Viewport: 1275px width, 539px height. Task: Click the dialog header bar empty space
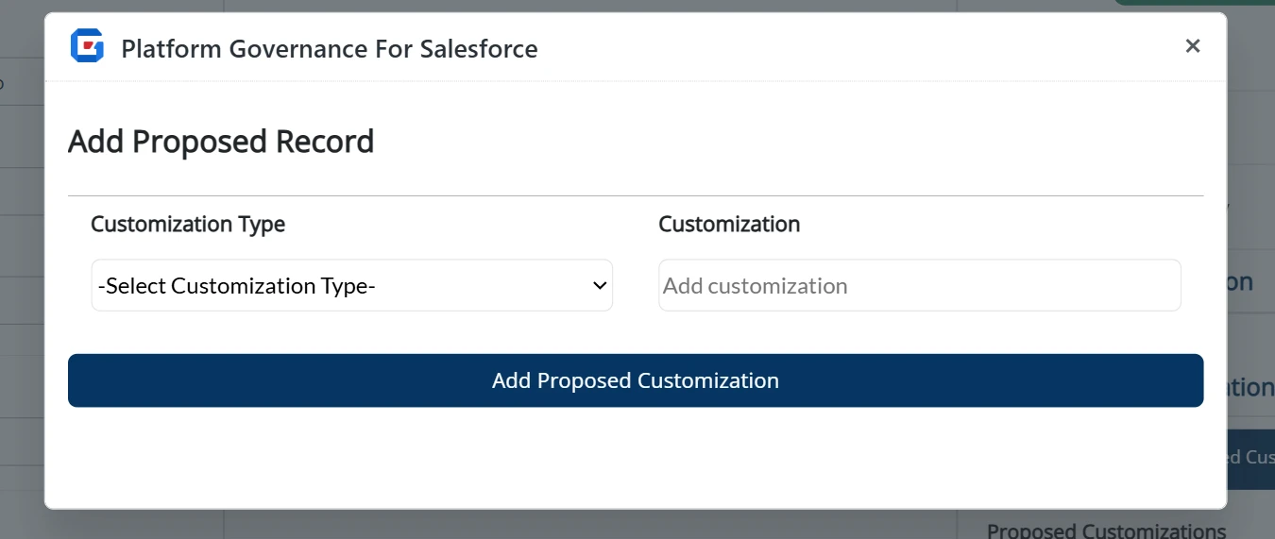point(850,47)
